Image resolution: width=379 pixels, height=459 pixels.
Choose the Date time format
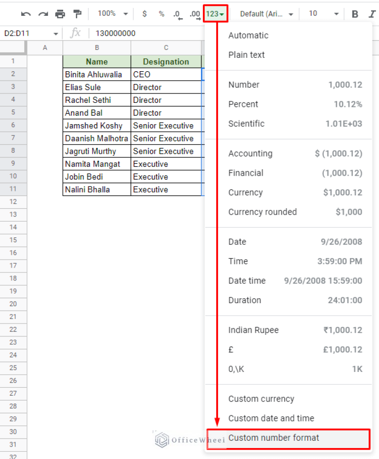pos(289,280)
